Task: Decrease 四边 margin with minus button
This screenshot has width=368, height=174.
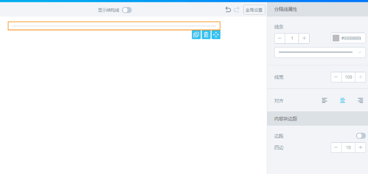Action: click(336, 147)
